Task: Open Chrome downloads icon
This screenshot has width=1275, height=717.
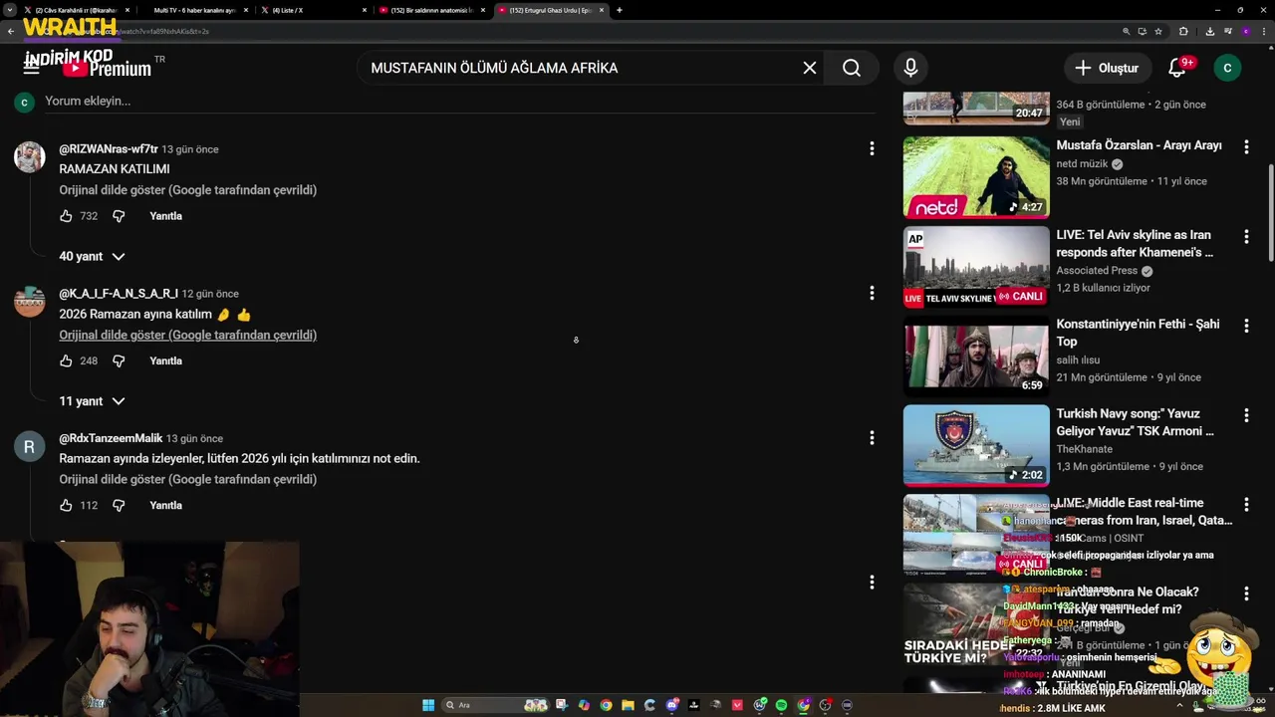Action: 1209,31
